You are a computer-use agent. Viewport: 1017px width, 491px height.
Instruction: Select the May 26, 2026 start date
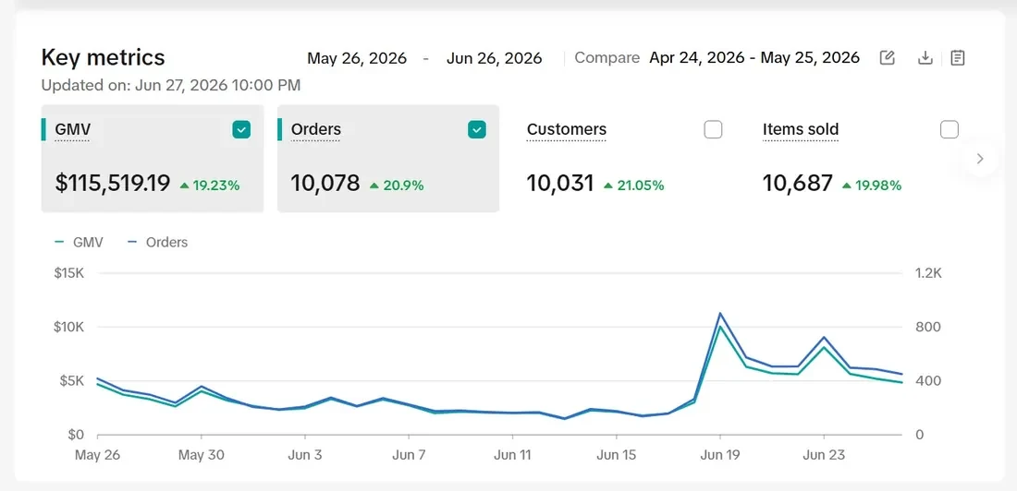coord(357,58)
